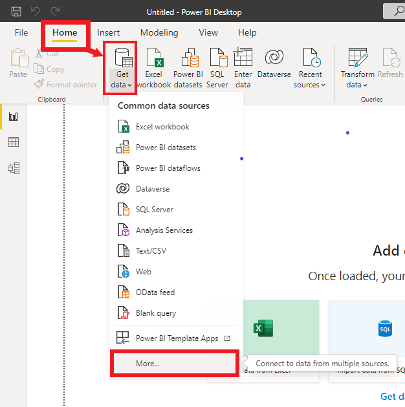Open the File menu tab
This screenshot has height=407, width=405.
[x=21, y=33]
